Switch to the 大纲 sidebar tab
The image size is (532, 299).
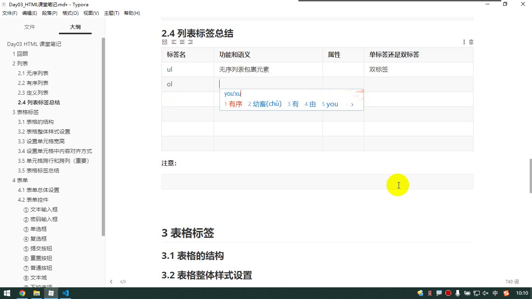pyautogui.click(x=75, y=27)
